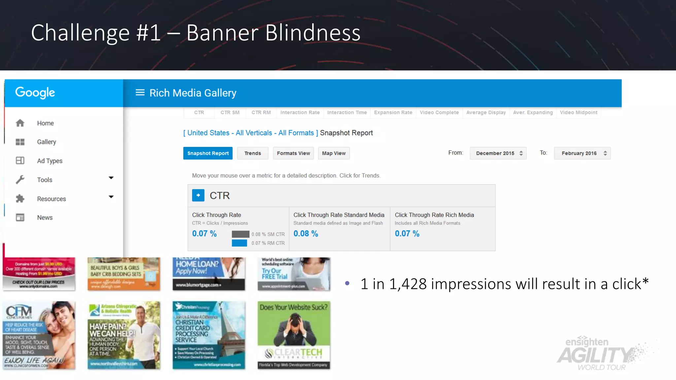Open the From December 2015 dropdown
The width and height of the screenshot is (676, 380).
coord(498,153)
